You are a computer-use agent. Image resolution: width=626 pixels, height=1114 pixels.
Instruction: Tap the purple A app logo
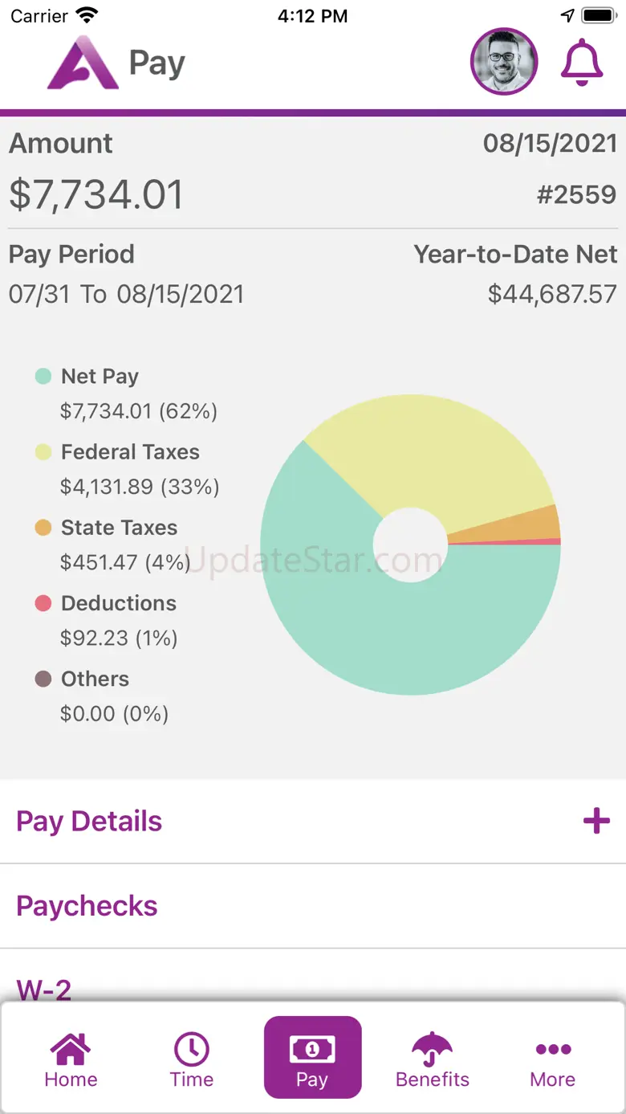tap(83, 62)
